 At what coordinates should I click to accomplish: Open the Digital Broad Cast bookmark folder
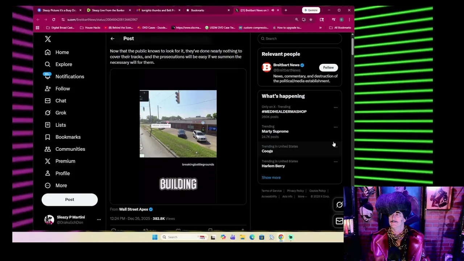[60, 28]
